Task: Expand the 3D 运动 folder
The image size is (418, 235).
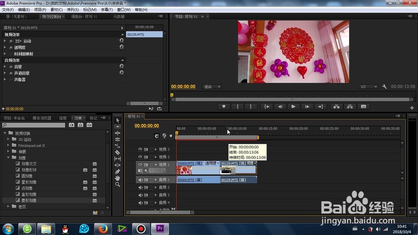Action: (8, 139)
